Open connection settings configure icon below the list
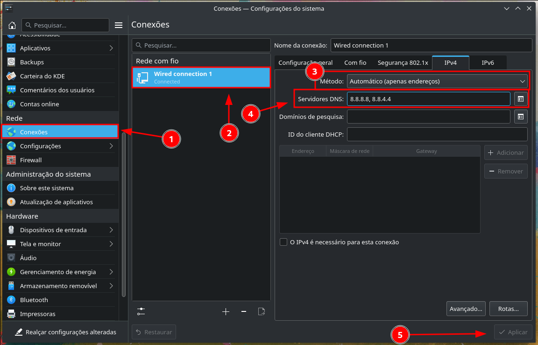 coord(141,311)
